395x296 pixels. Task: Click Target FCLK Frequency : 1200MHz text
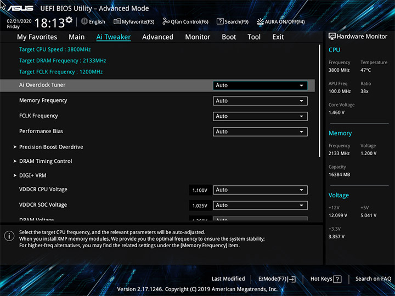61,72
